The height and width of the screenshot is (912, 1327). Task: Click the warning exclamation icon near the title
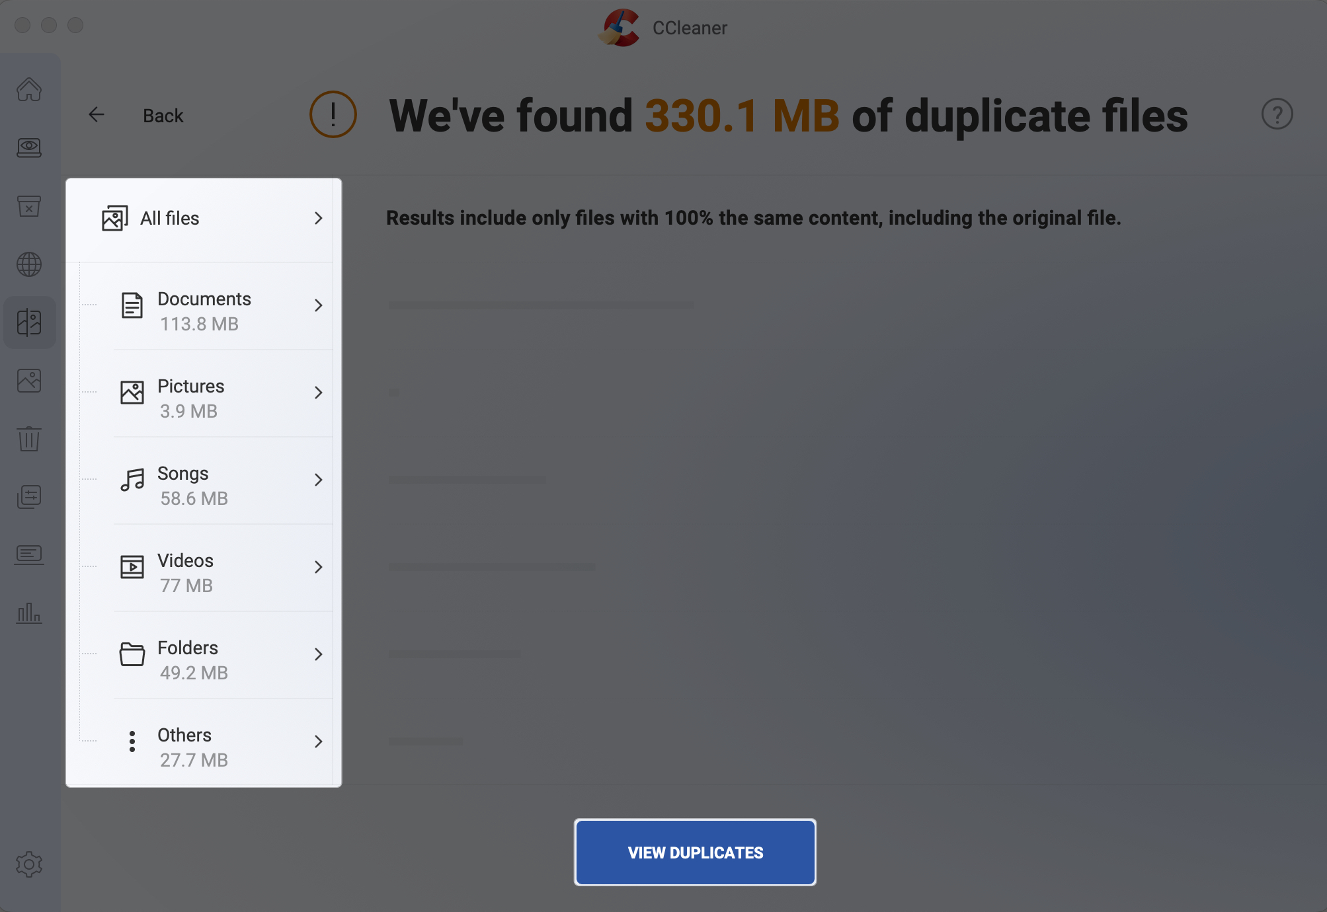(333, 114)
